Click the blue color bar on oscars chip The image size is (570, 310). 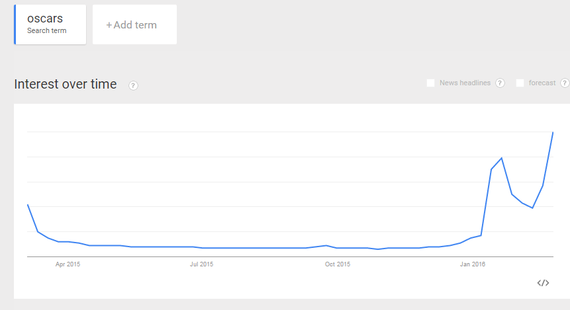click(15, 24)
